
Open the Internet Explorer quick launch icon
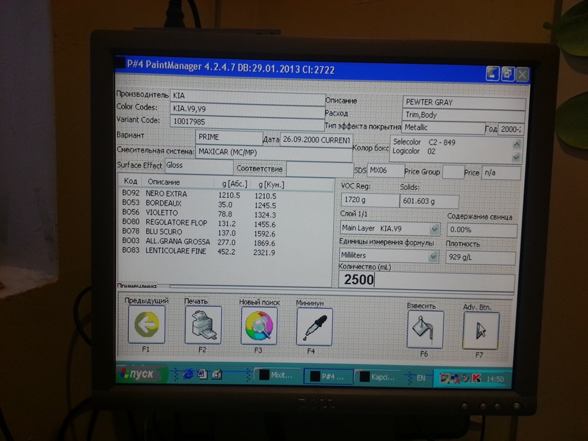188,374
